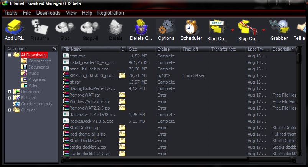Select RemoveWAT2.2.5.zip file name

pos(90,108)
